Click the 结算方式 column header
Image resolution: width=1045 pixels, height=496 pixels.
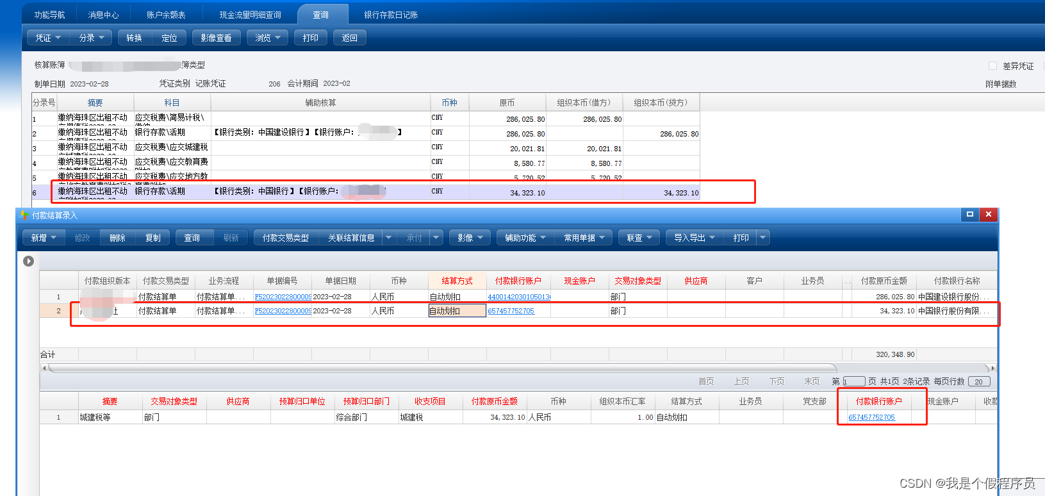pyautogui.click(x=457, y=281)
